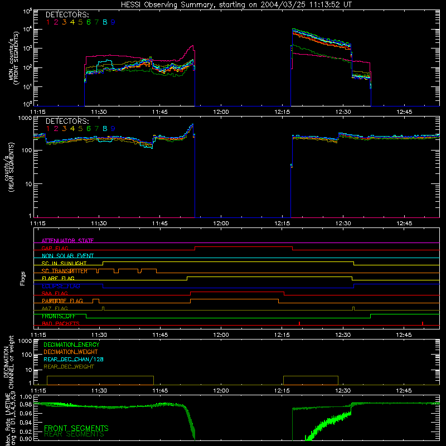Pick detector 5 in the rear segments legend
446x446 pixels.
80,129
